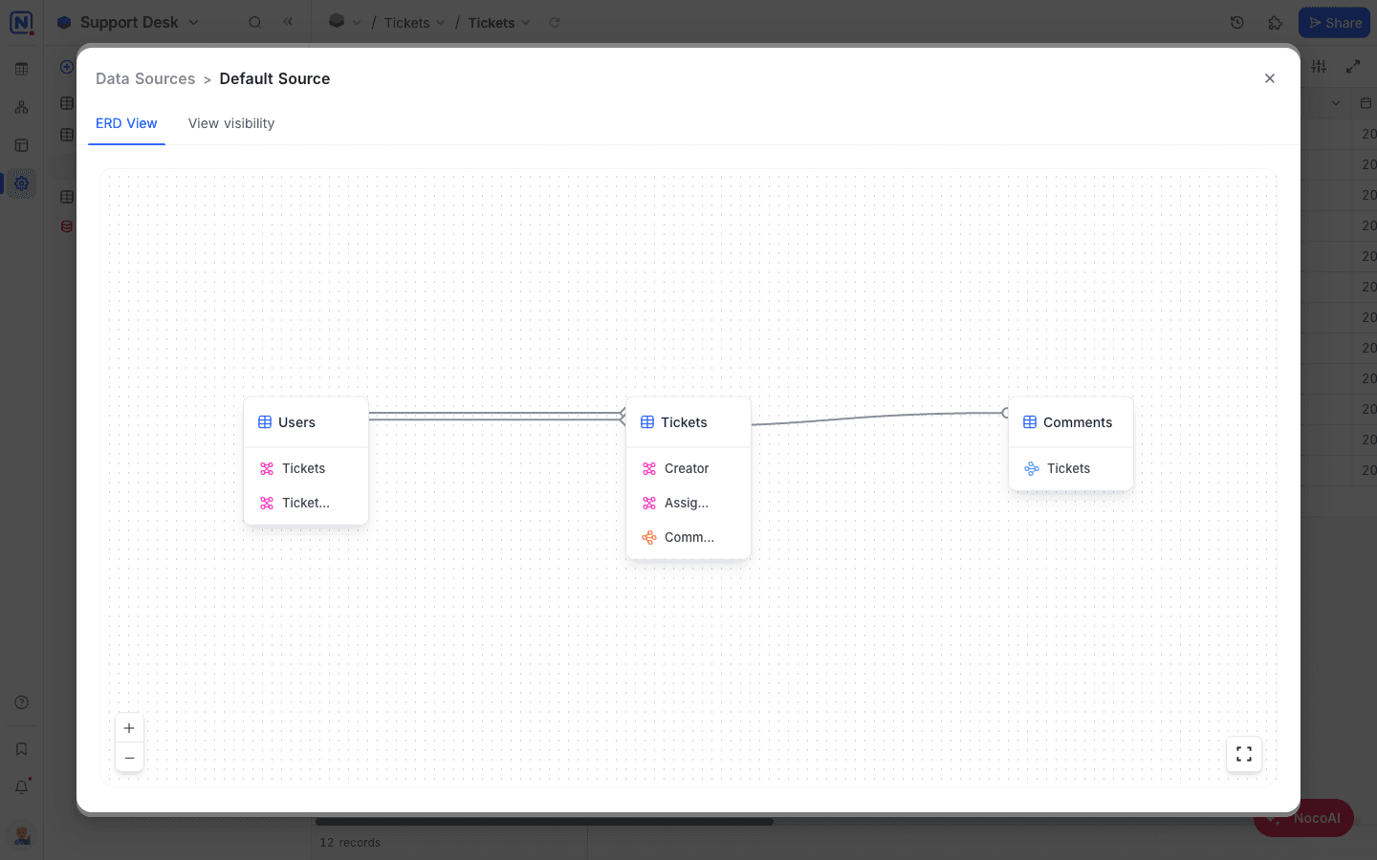This screenshot has height=860, width=1377.
Task: Open the user avatar menu
Action: click(22, 835)
